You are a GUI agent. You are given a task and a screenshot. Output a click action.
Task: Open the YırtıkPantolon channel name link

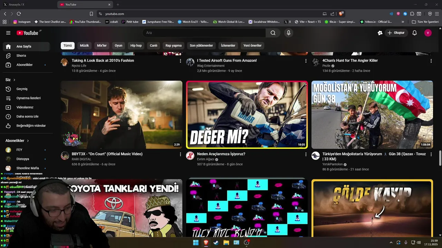point(333,164)
